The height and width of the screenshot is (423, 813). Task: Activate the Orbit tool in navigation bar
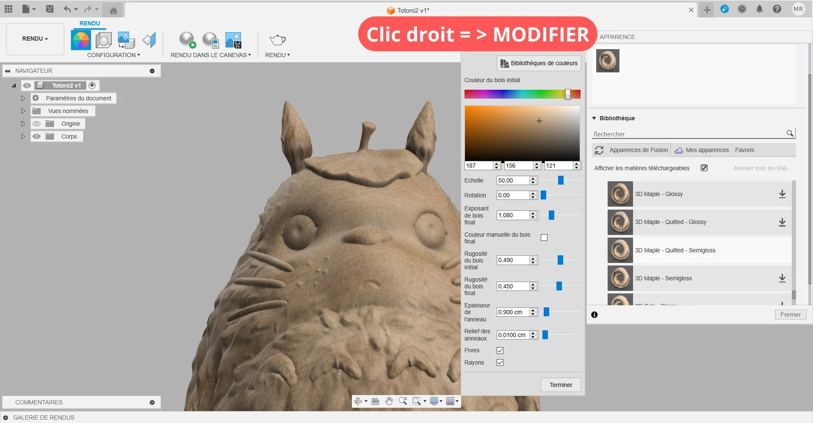359,401
